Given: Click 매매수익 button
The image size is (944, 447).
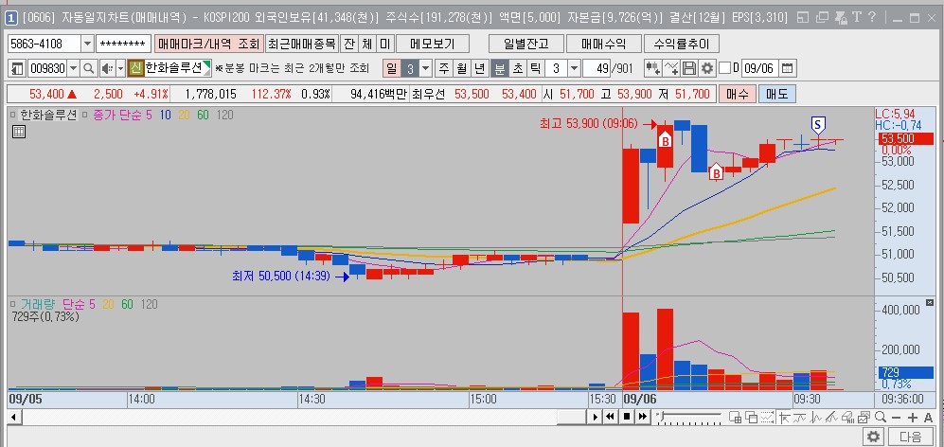Looking at the screenshot, I should click(x=603, y=44).
